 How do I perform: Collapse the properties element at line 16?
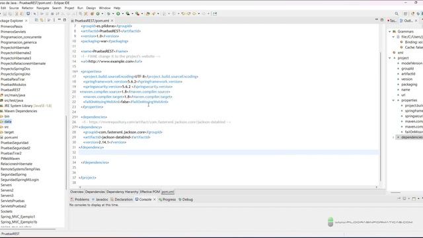pyautogui.click(x=77, y=71)
